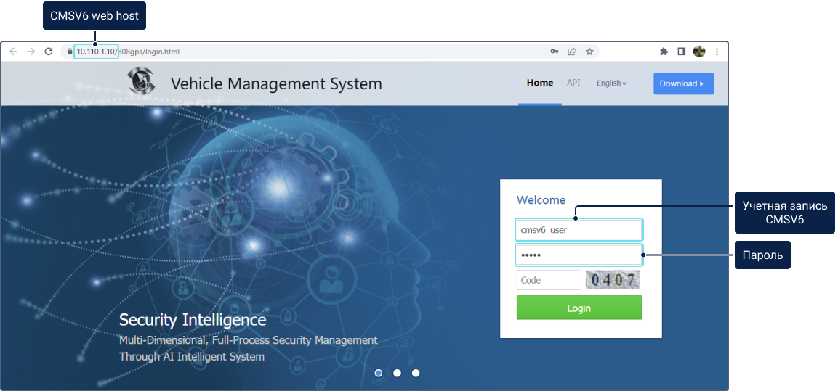Expand the English language dropdown

611,83
